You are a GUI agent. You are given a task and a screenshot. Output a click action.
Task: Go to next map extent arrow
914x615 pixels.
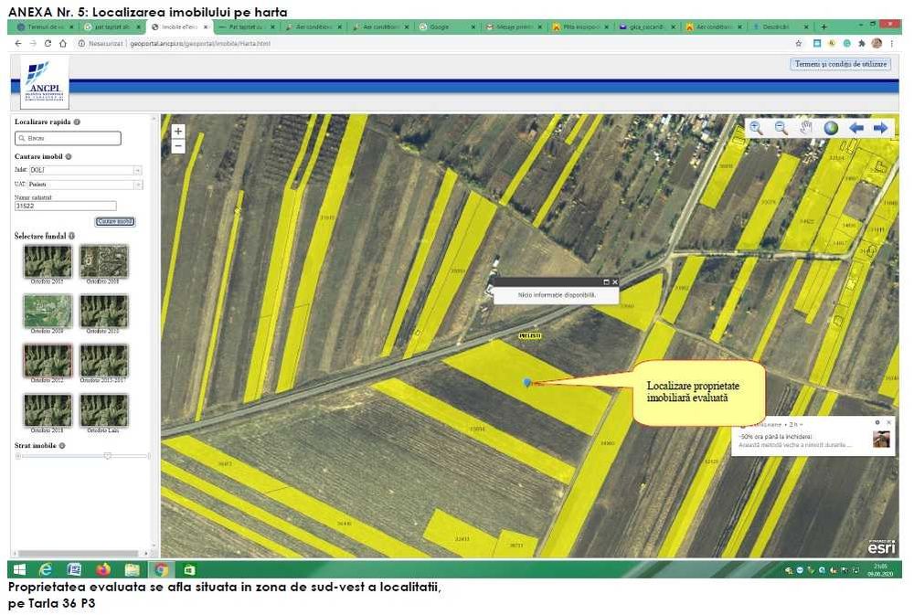pyautogui.click(x=880, y=128)
